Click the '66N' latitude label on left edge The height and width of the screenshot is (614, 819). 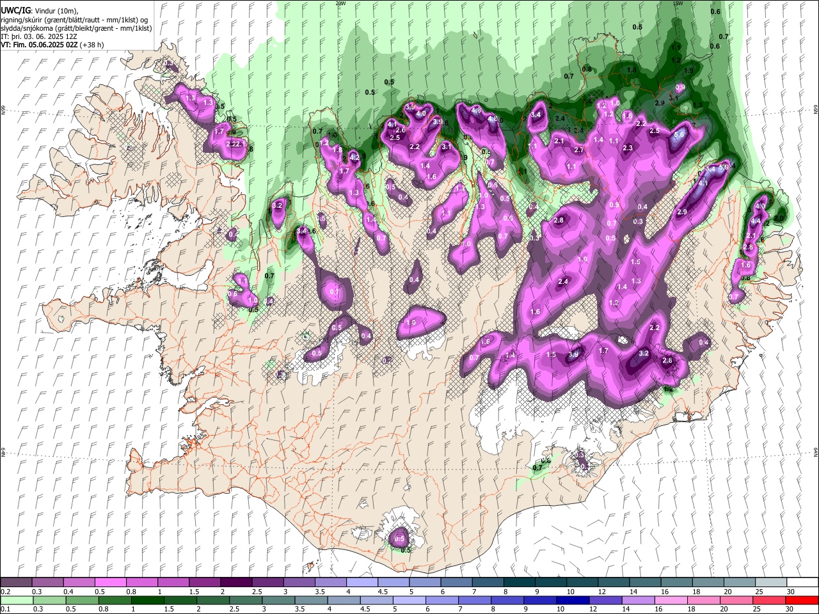click(x=3, y=110)
